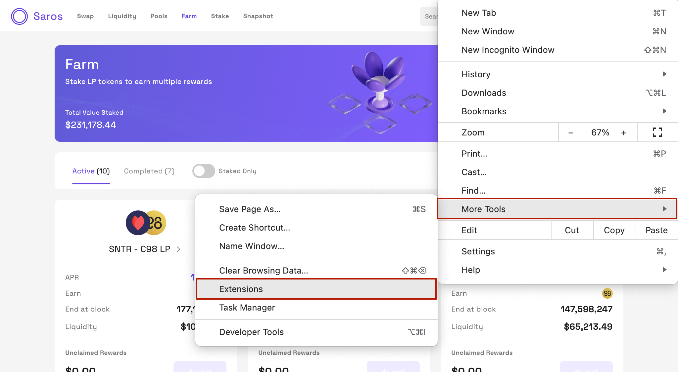Open SNTR - C98 LP pool chevron

click(x=178, y=249)
